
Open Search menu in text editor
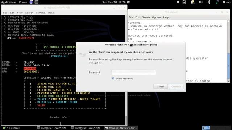(x=146, y=17)
